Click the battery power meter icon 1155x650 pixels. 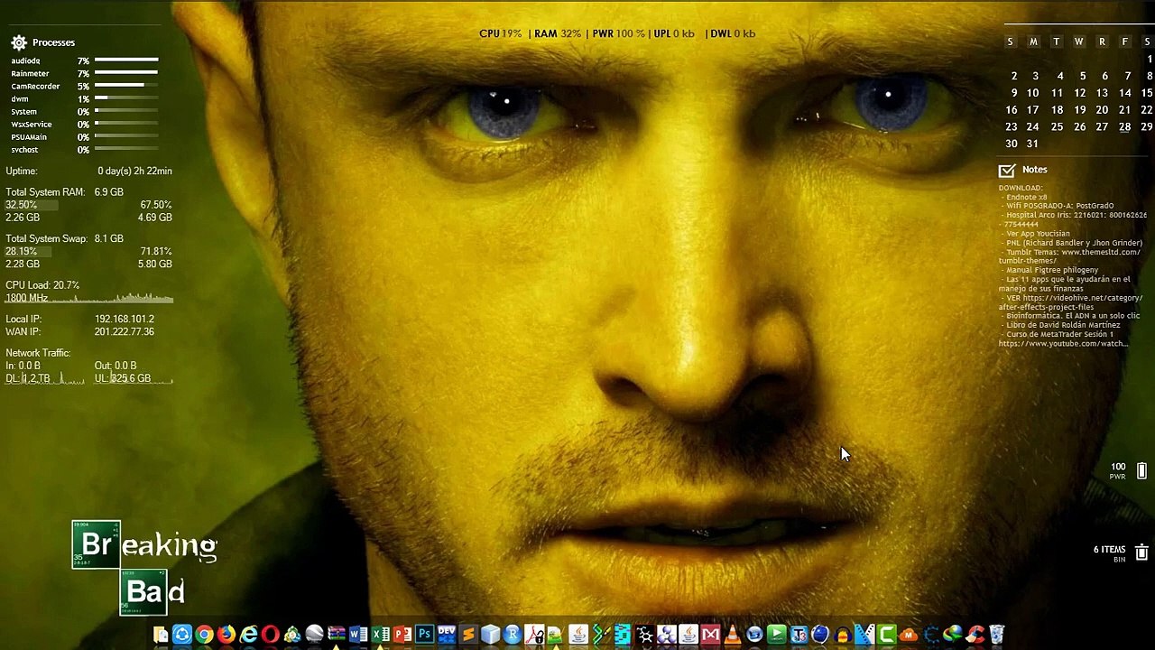pos(1141,470)
